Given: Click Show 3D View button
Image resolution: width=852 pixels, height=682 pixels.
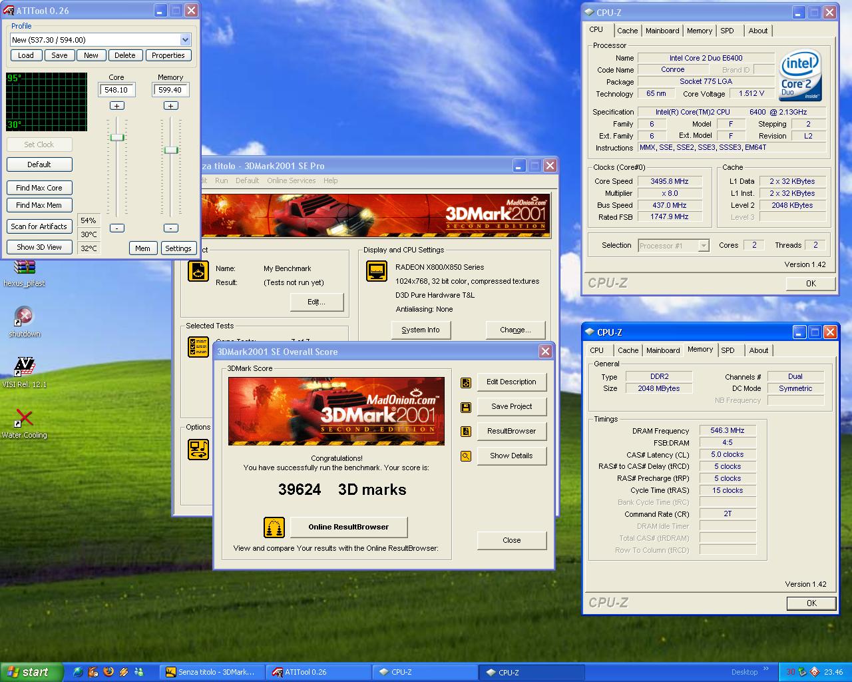Looking at the screenshot, I should 39,247.
